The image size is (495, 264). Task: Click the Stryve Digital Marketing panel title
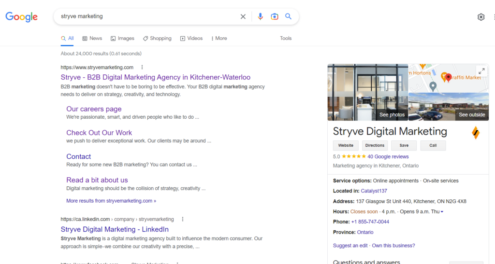tap(390, 131)
